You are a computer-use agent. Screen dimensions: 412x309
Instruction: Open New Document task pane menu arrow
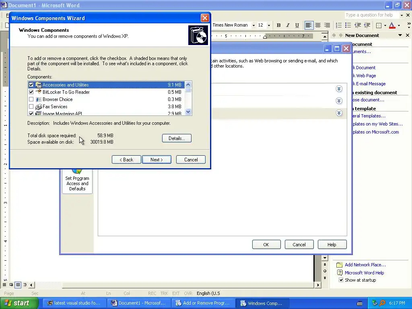point(400,35)
